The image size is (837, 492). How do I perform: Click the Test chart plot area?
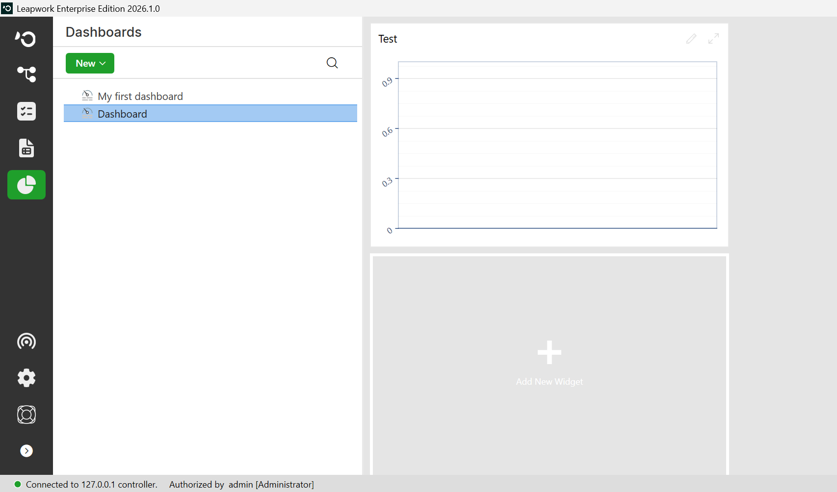pyautogui.click(x=557, y=145)
